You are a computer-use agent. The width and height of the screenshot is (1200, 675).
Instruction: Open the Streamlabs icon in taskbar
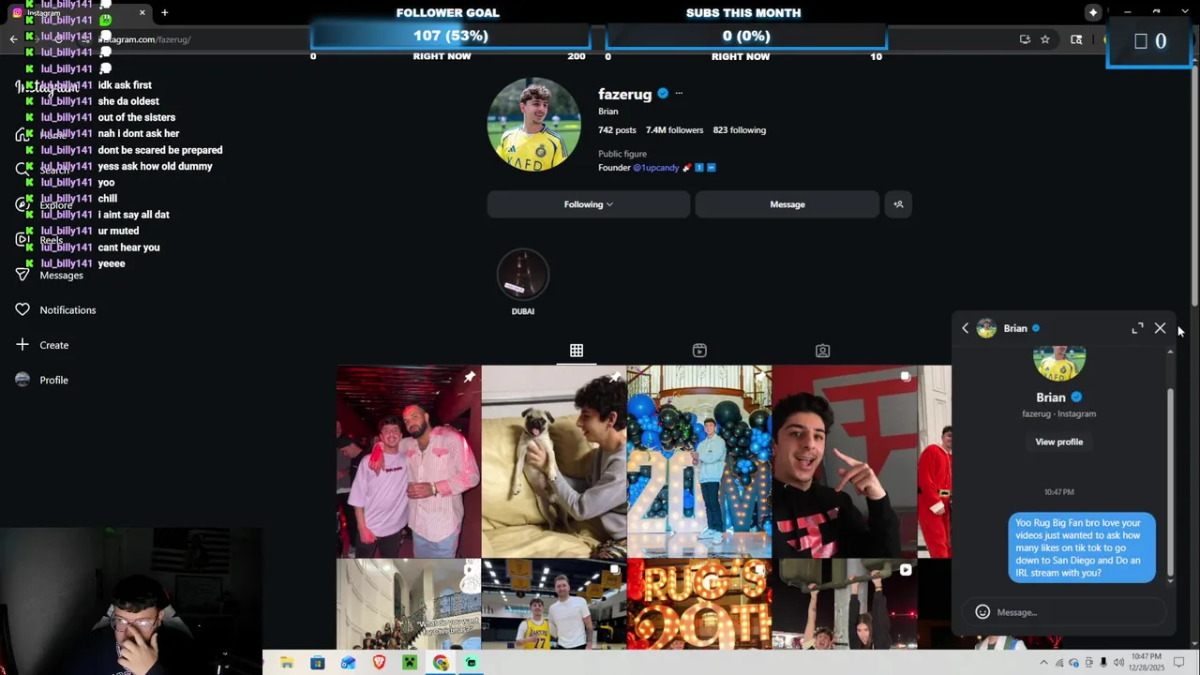471,663
